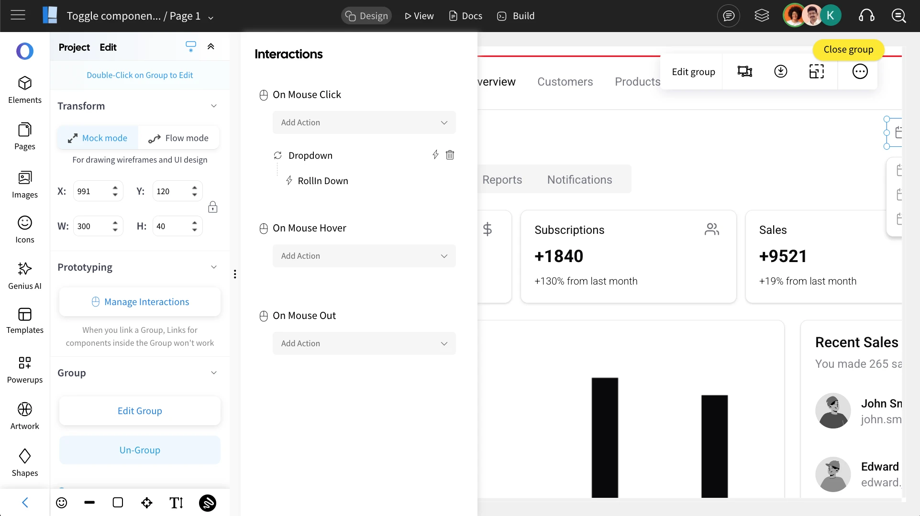Open the Genius AI panel

tap(25, 276)
